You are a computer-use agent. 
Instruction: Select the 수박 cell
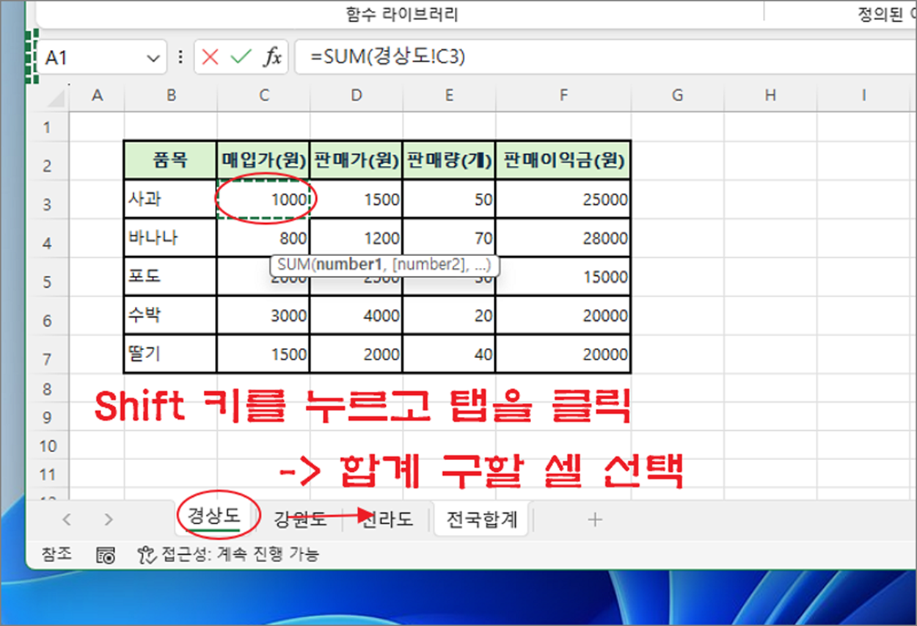[170, 316]
